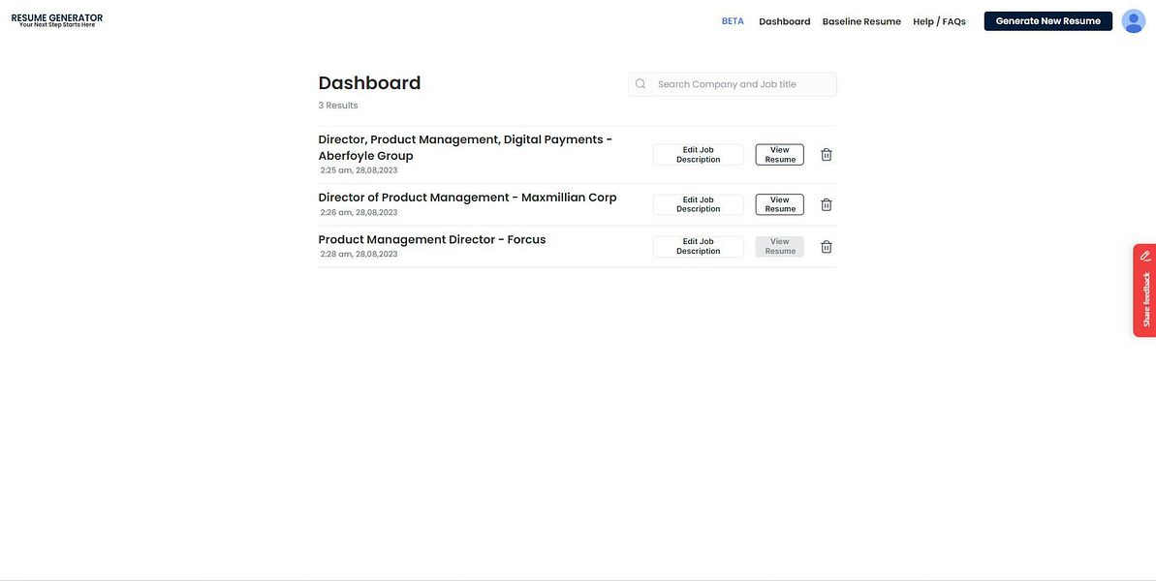
Task: Open the Share Feedback panel
Action: [1142, 295]
